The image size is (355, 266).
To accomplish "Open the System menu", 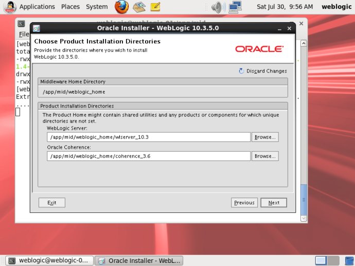I will pyautogui.click(x=97, y=7).
